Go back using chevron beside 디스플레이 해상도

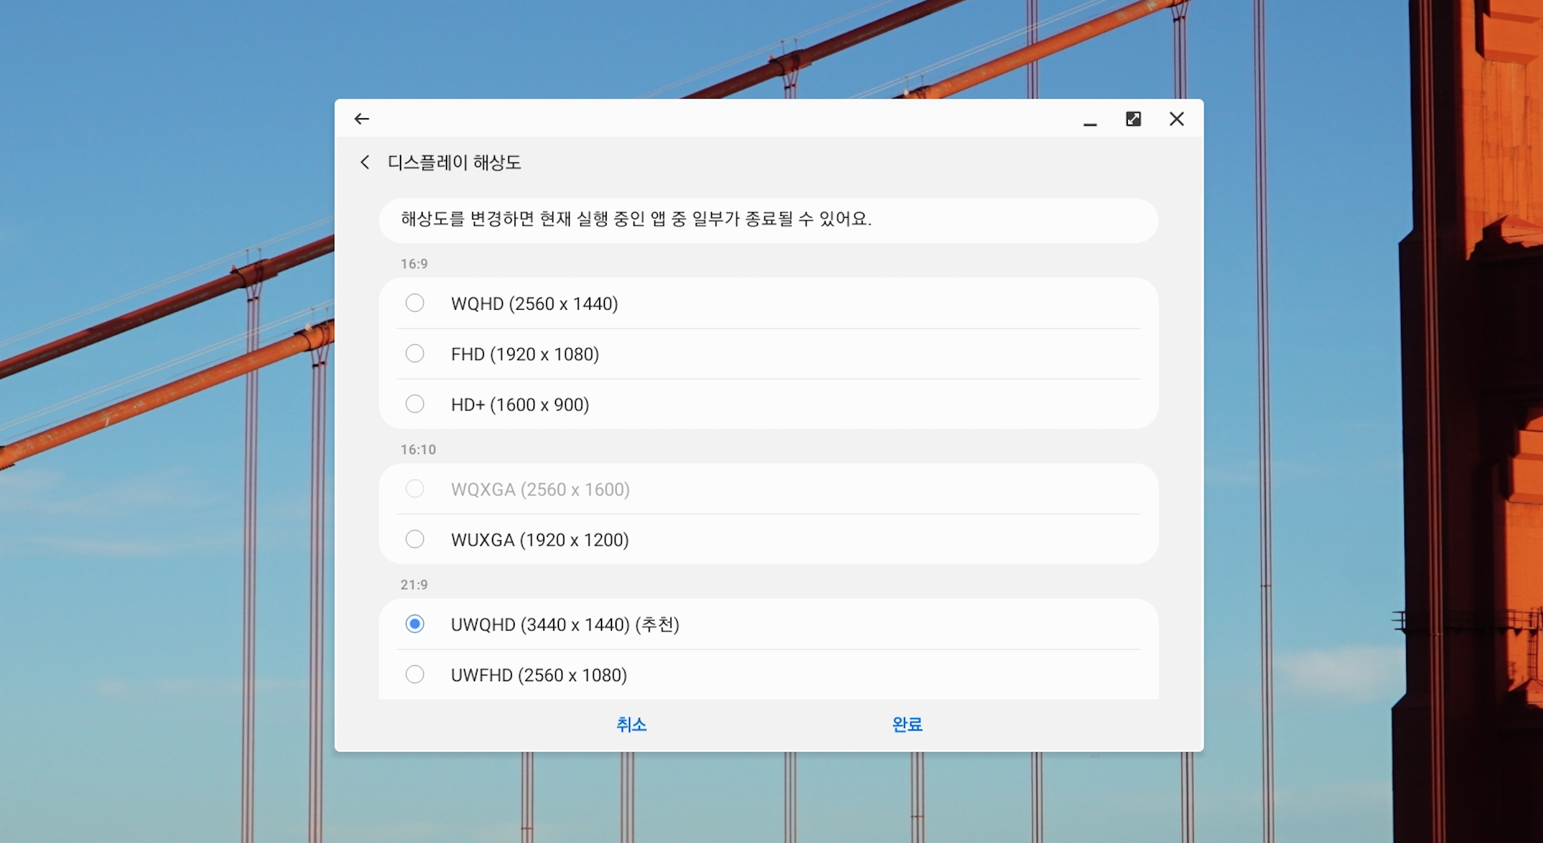point(364,162)
